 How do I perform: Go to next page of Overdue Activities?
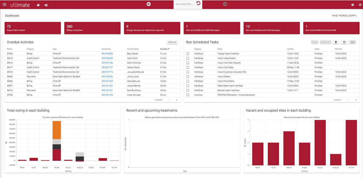[176, 100]
